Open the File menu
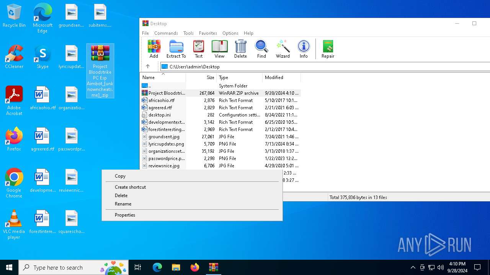 pos(145,33)
